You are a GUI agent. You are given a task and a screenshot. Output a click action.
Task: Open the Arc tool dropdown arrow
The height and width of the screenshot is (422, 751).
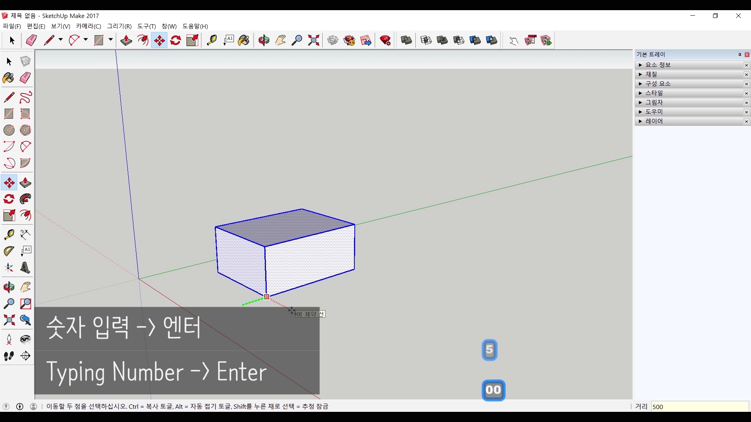86,40
